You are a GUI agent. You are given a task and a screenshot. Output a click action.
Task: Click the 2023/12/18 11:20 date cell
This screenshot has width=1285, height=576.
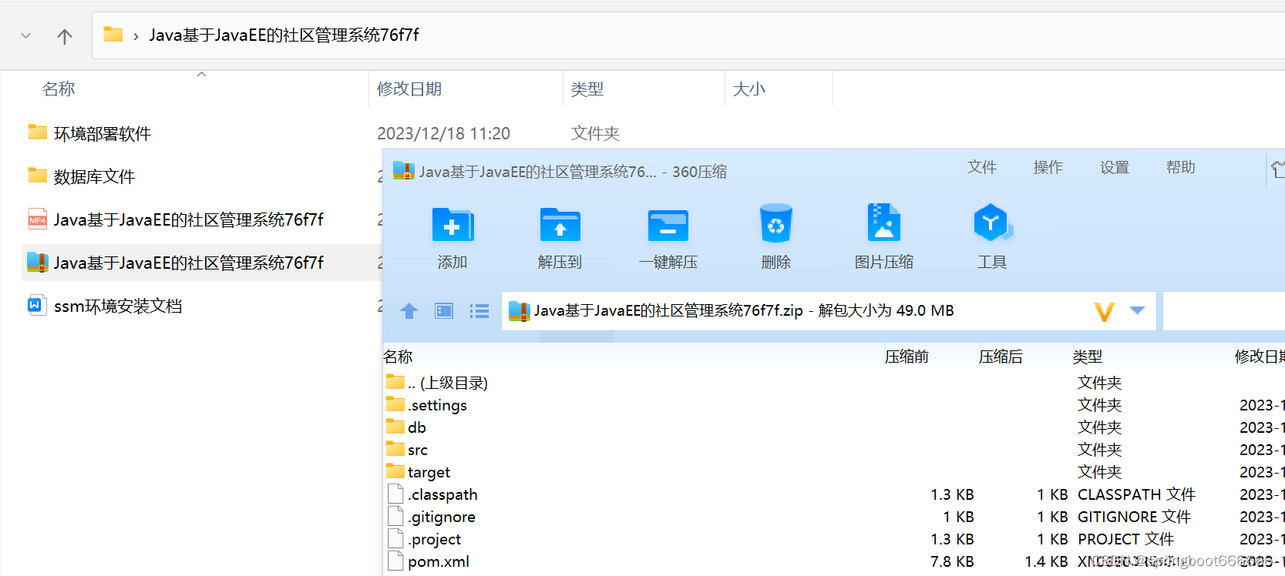coord(443,134)
